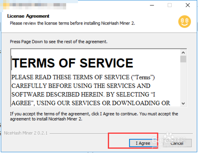The height and width of the screenshot is (153, 198).
Task: Minimize the installer window
Action: click(x=152, y=5)
